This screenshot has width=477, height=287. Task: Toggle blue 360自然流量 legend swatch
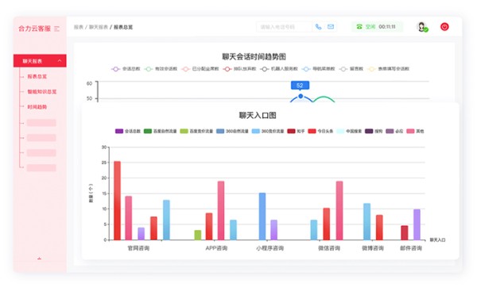[x=220, y=131]
